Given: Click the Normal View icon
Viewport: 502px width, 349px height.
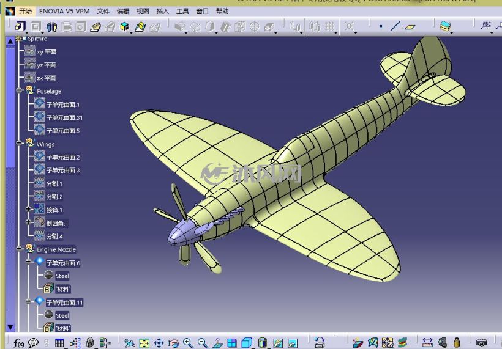Looking at the screenshot, I should tap(217, 343).
